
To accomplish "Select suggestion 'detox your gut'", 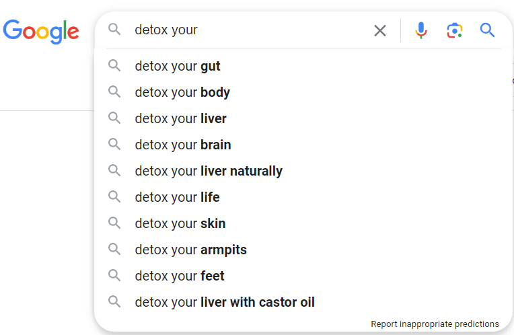I will (x=178, y=66).
